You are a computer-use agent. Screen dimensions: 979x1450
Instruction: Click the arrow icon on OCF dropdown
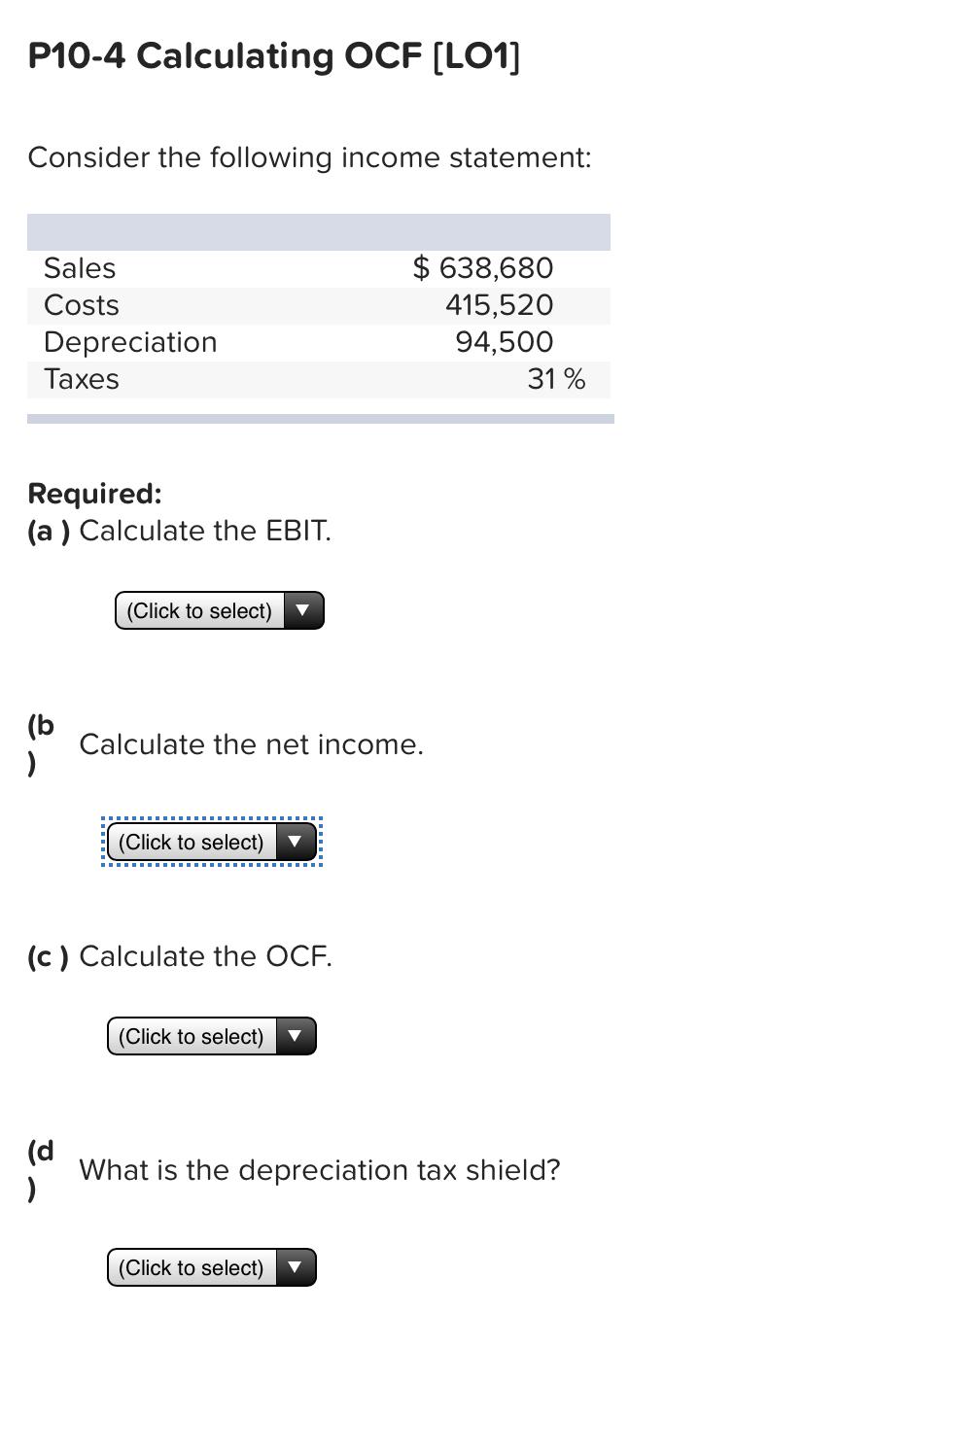pyautogui.click(x=295, y=1036)
